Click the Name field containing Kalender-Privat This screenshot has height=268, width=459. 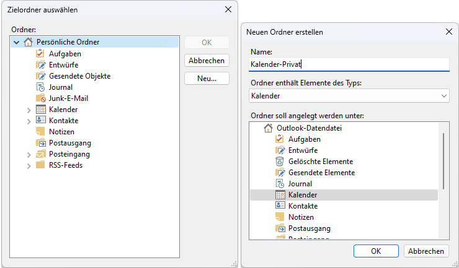[349, 64]
